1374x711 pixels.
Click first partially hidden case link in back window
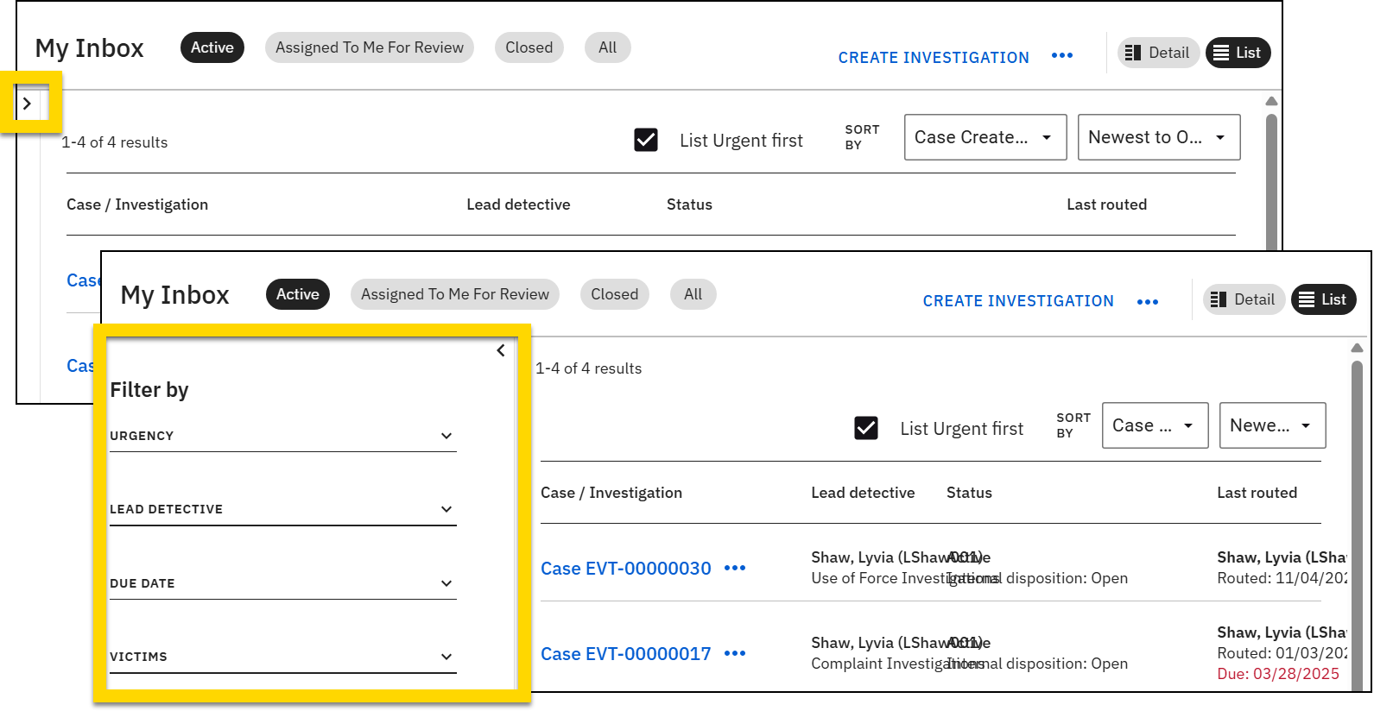click(x=84, y=280)
